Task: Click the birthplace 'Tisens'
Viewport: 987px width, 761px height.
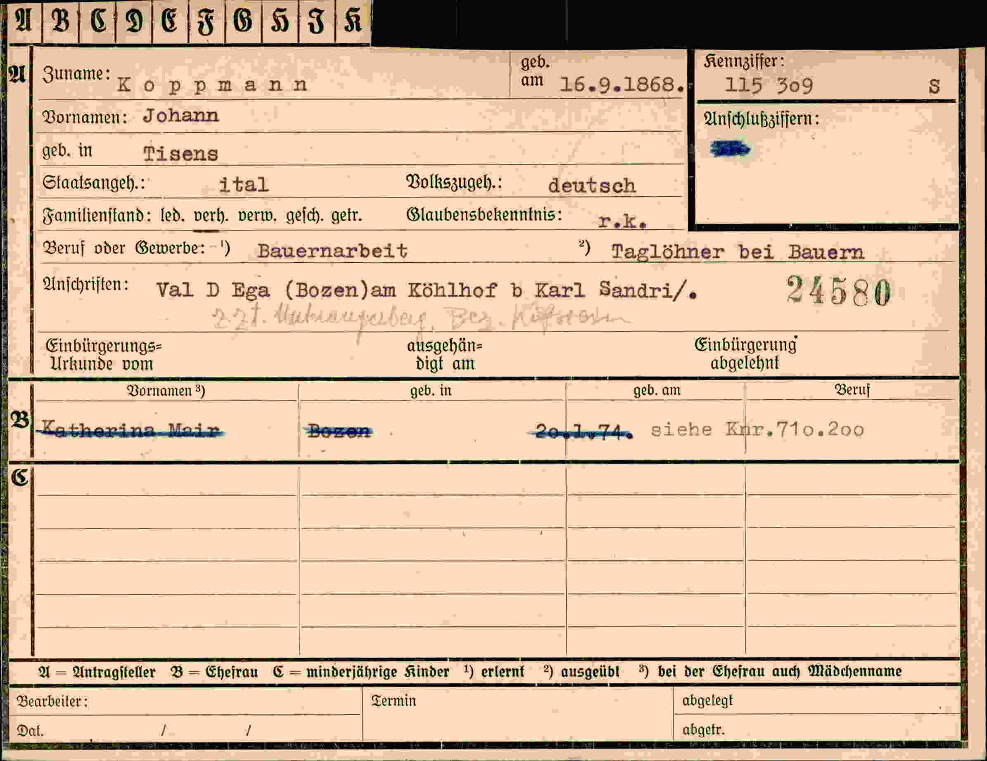Action: 181,154
